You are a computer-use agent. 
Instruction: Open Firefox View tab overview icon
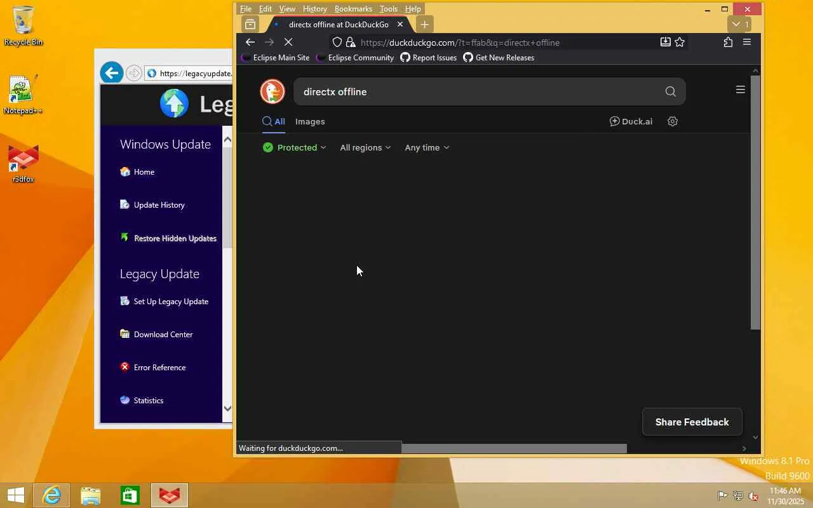tap(250, 24)
